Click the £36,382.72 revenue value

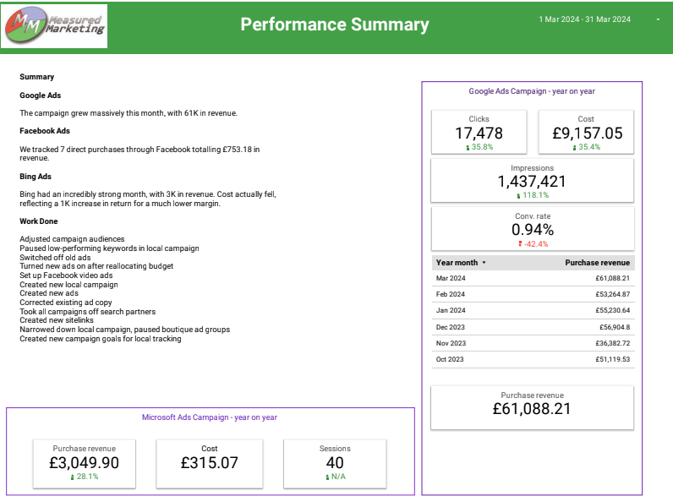(x=612, y=343)
